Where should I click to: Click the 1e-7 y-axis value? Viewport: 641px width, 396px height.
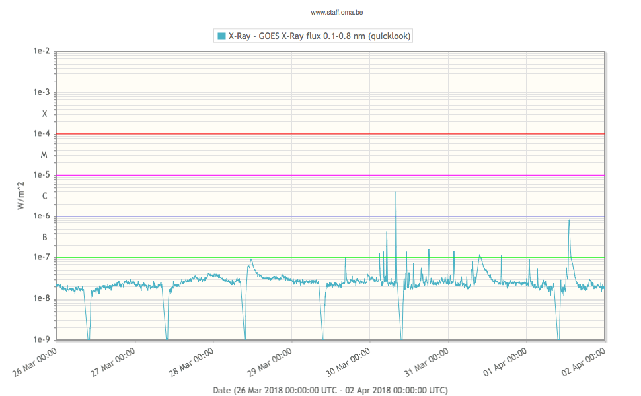[41, 257]
